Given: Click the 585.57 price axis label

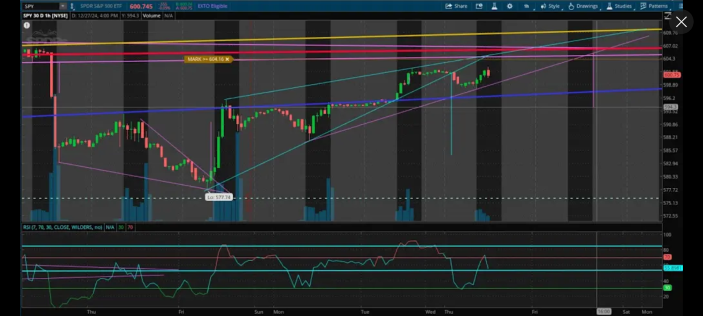Looking at the screenshot, I should pyautogui.click(x=670, y=151).
